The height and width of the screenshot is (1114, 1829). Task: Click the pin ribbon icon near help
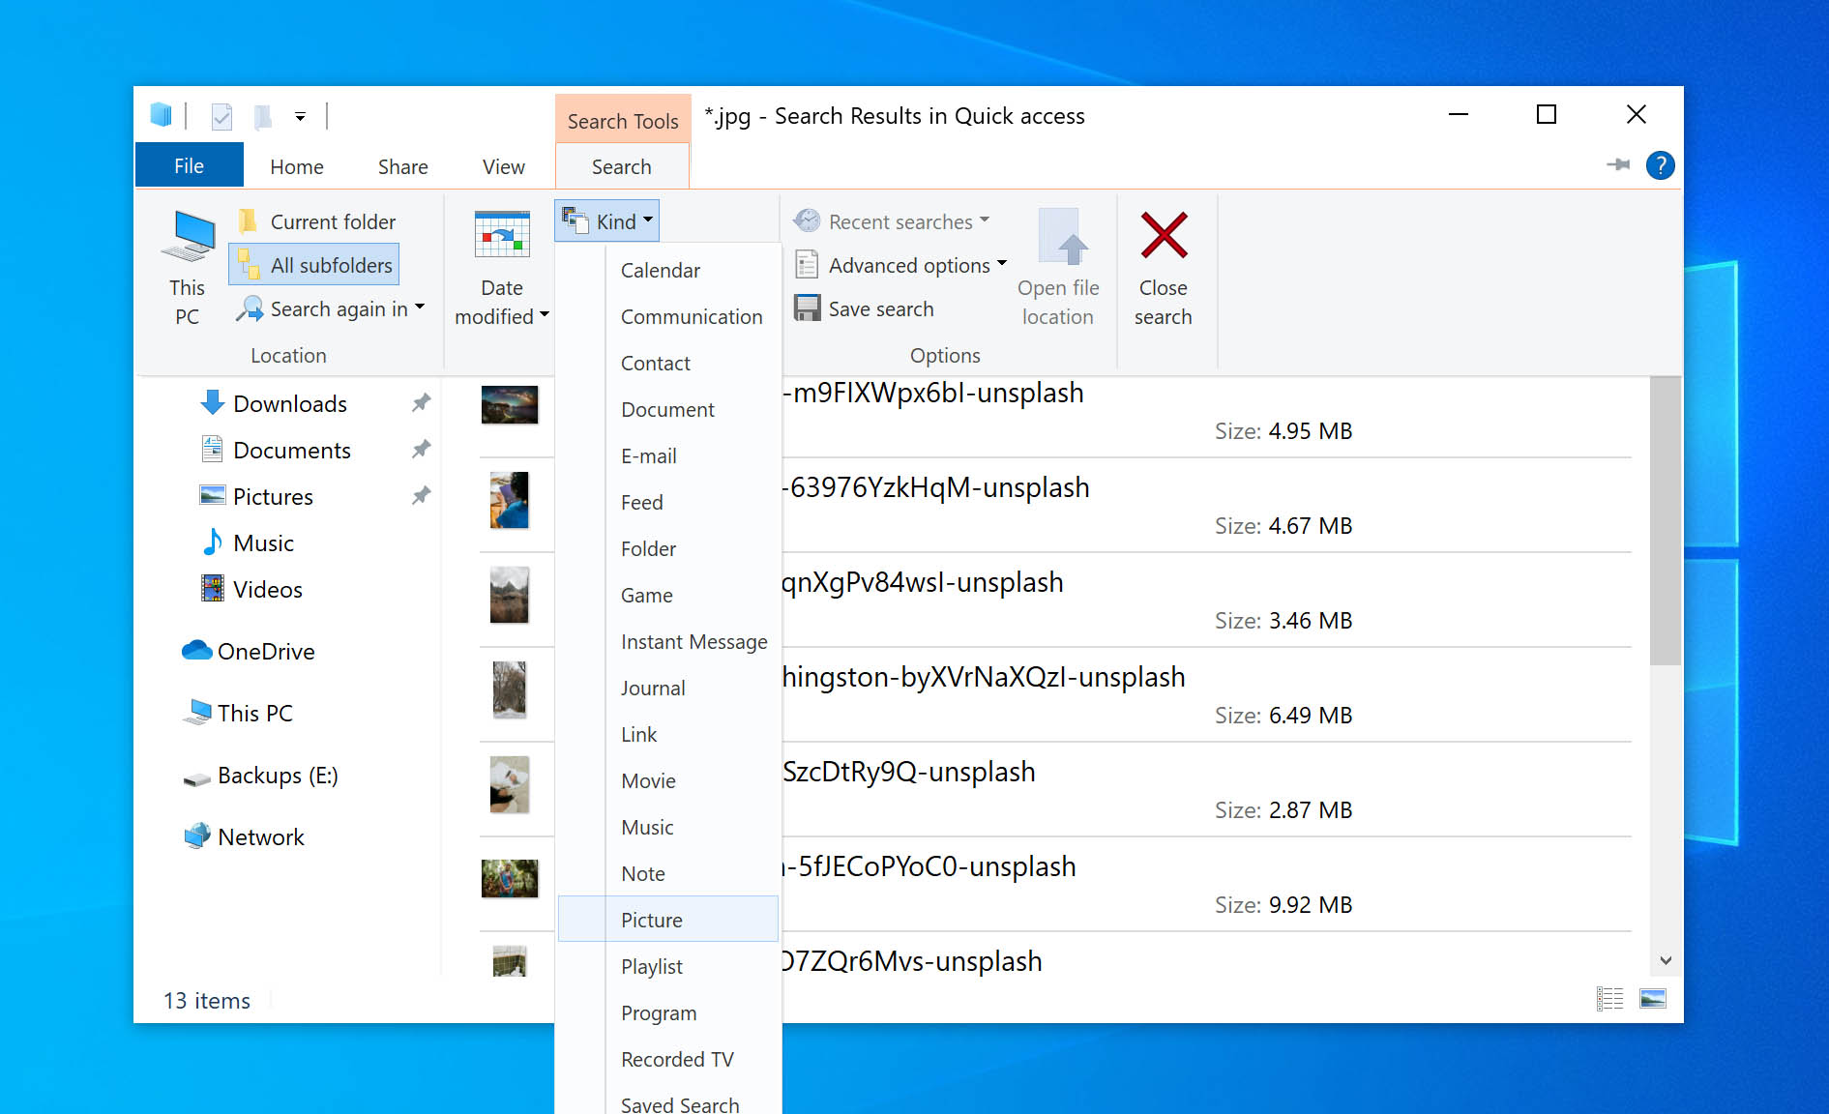1618,165
